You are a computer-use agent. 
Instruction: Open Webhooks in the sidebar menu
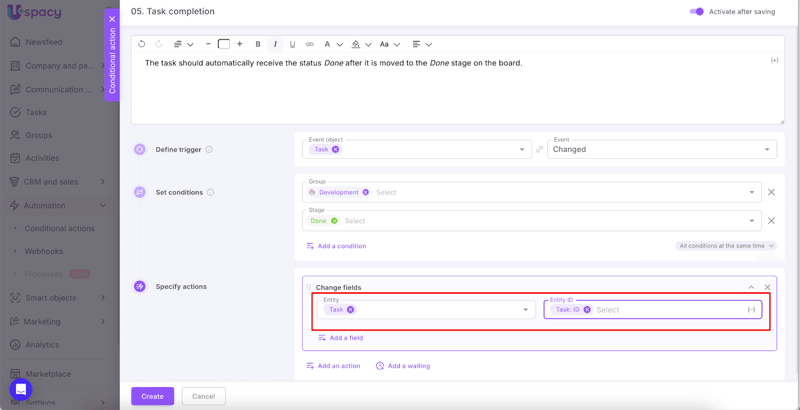(x=44, y=251)
